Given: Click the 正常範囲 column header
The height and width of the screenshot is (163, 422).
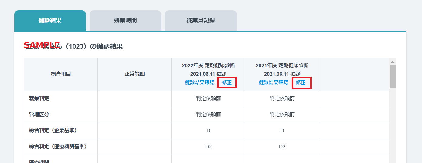Looking at the screenshot, I should tap(134, 74).
